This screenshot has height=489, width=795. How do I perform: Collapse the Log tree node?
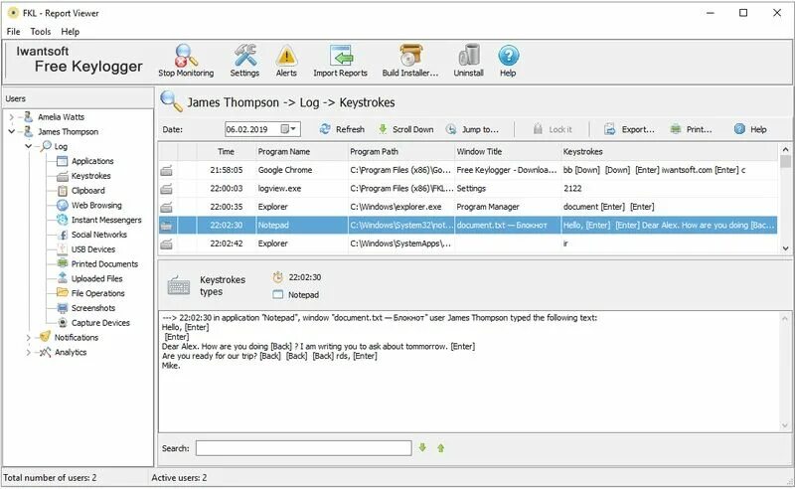click(x=29, y=146)
